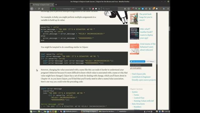
Task: Follow 'Great mama of the bahamas' reducers link
Action: pos(148,47)
